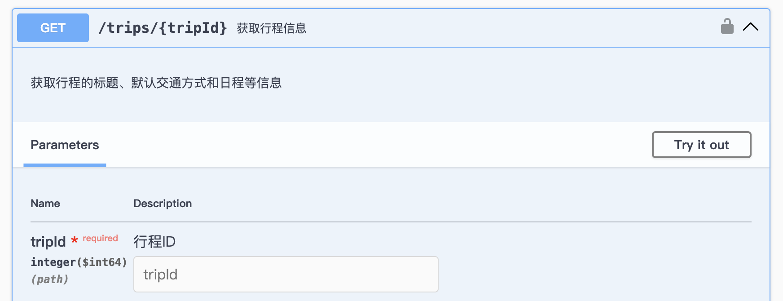
Task: Select the tripId parameter name
Action: click(x=48, y=241)
